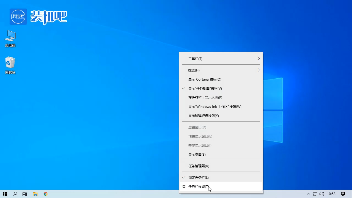Image resolution: width=352 pixels, height=198 pixels.
Task: Open Google Chrome from the taskbar
Action: coord(45,194)
